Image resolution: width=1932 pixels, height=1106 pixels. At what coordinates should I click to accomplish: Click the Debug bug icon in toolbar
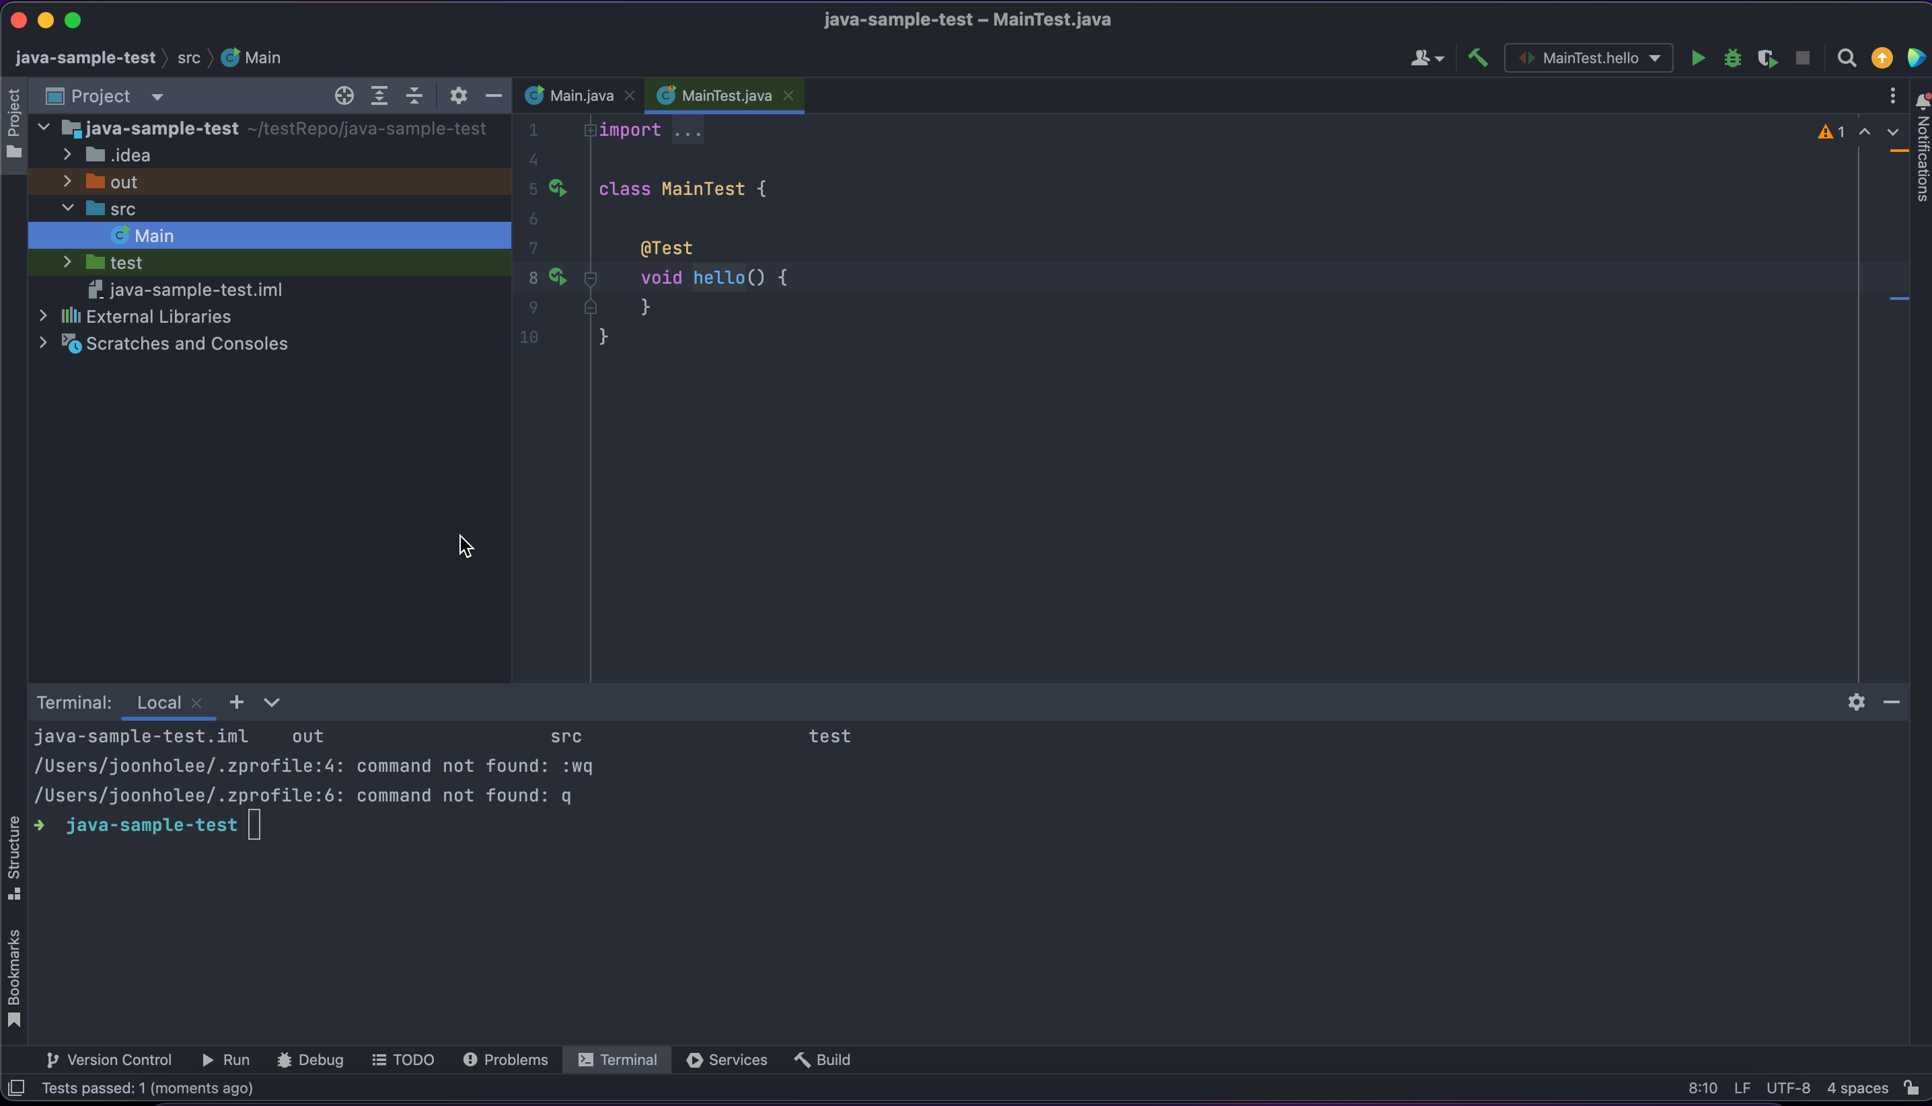coord(1732,58)
